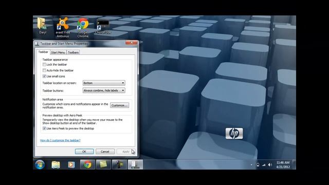
Task: Uncheck Use small icons
Action: coord(44,76)
